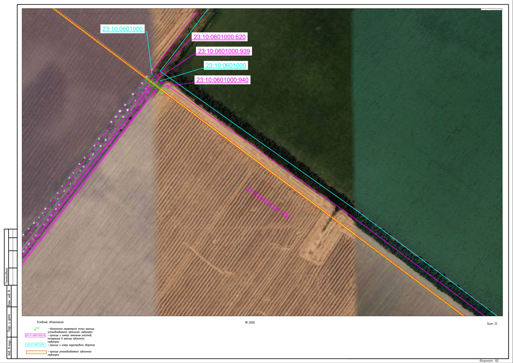Select the 'Инв. N подл.' stamp cell
Image resolution: width=513 pixels, height=363 pixels.
point(9,349)
